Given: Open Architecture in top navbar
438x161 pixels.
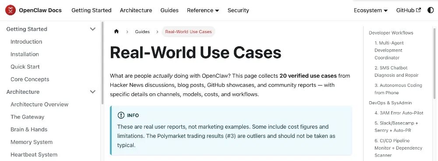Looking at the screenshot, I should pyautogui.click(x=136, y=10).
